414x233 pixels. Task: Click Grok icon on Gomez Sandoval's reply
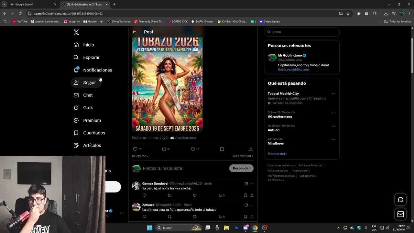pos(246,183)
